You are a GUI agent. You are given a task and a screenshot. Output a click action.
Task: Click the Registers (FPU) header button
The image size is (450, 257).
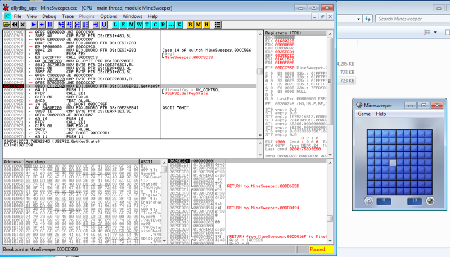coord(295,33)
